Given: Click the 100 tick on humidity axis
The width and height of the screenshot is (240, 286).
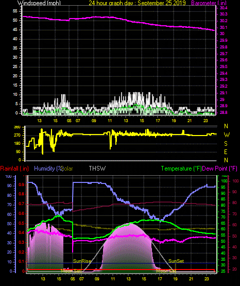Looking at the screenshot, I should click(x=8, y=176).
